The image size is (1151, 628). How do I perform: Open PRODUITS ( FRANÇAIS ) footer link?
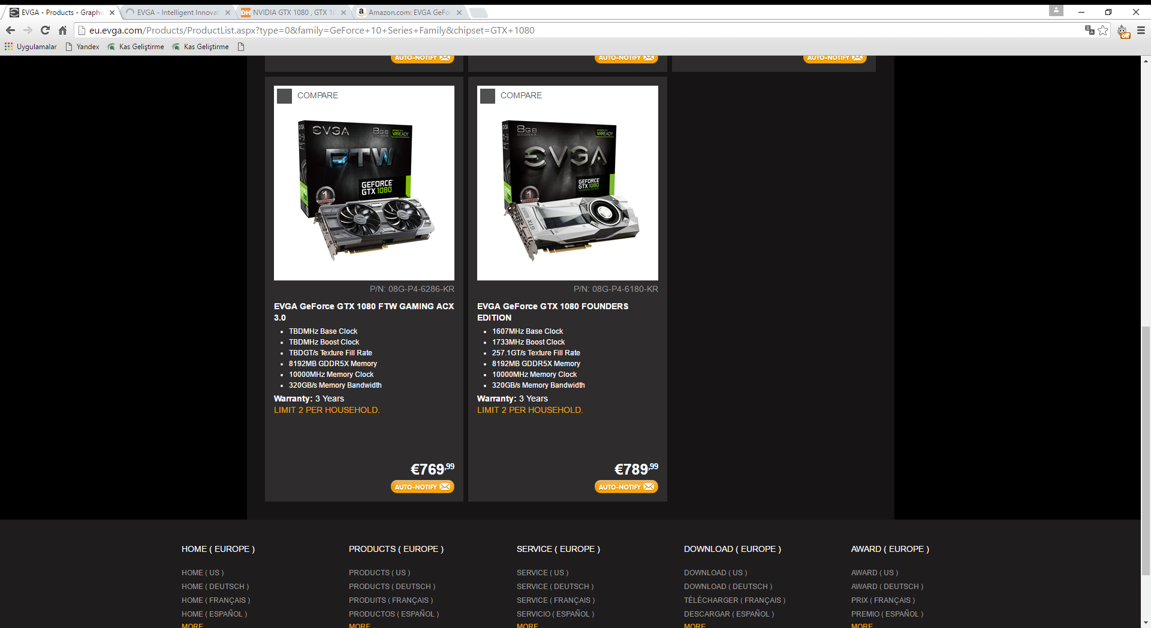(391, 600)
